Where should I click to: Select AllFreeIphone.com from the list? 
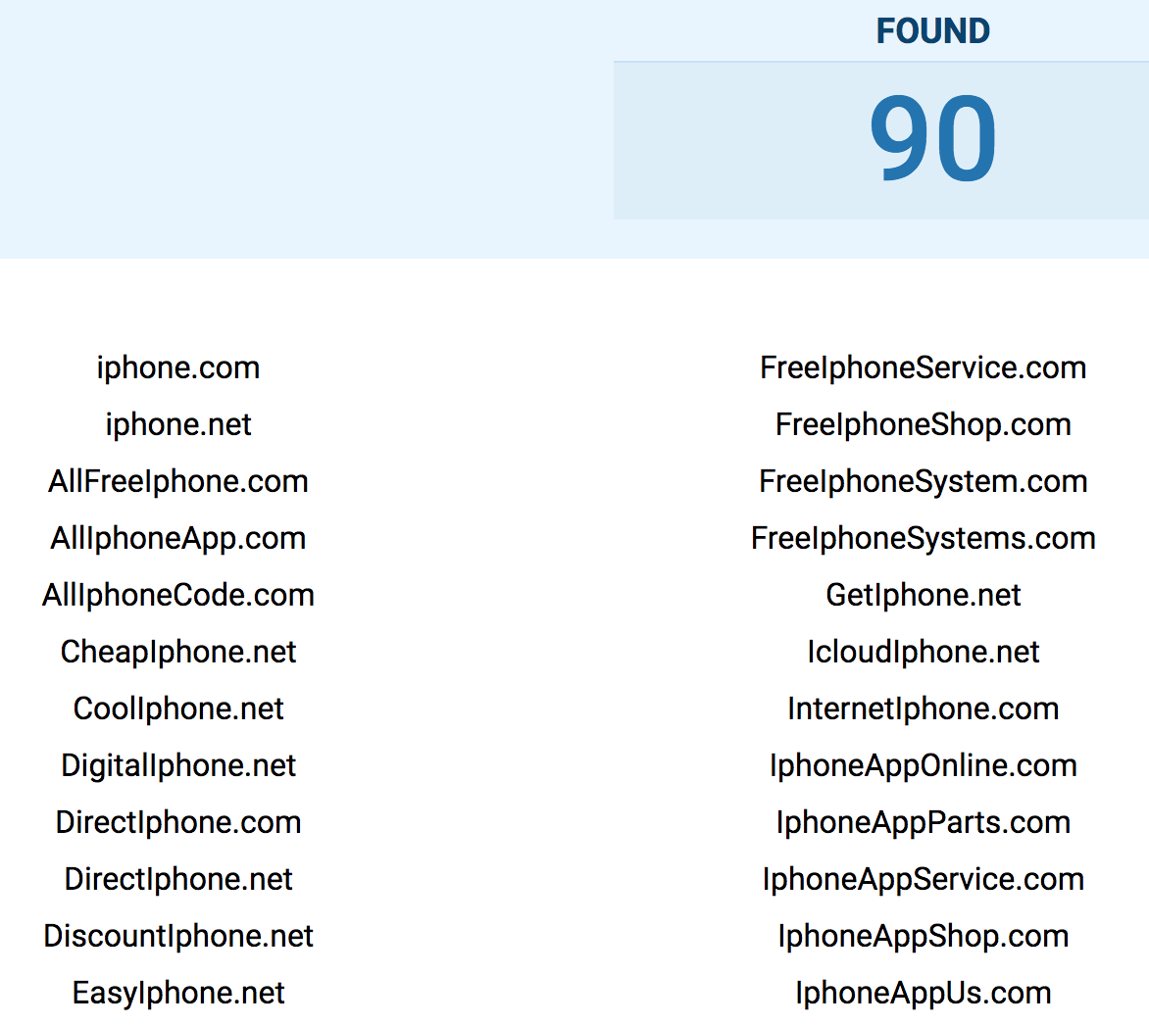coord(178,482)
